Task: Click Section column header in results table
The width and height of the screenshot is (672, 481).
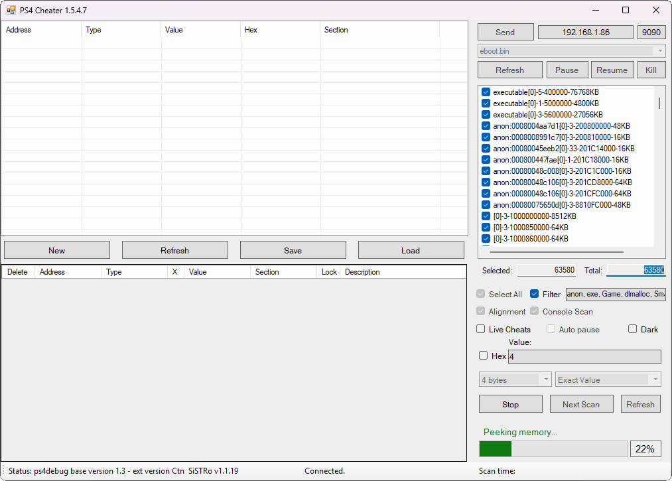Action: click(379, 30)
